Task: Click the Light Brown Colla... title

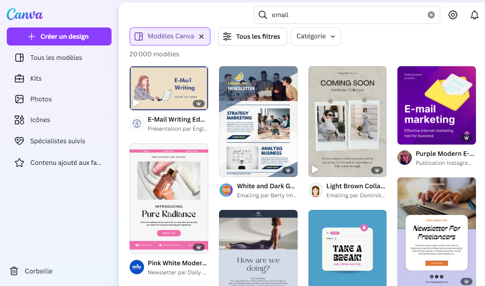Action: pos(356,186)
